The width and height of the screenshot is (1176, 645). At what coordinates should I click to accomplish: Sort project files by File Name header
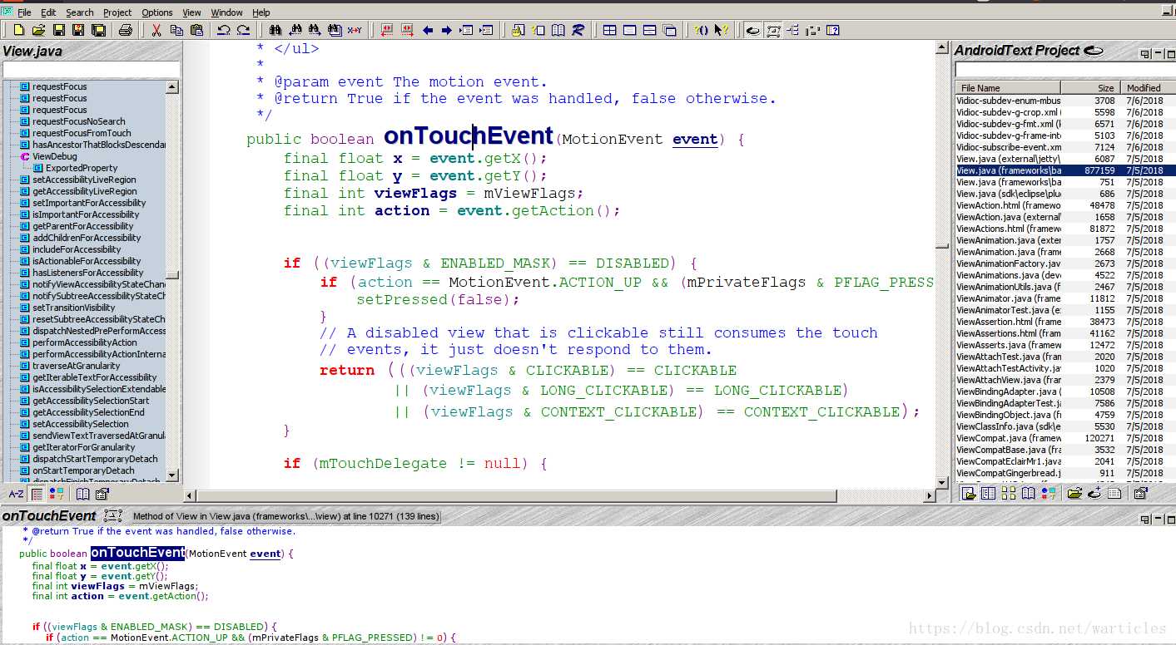click(x=1008, y=87)
